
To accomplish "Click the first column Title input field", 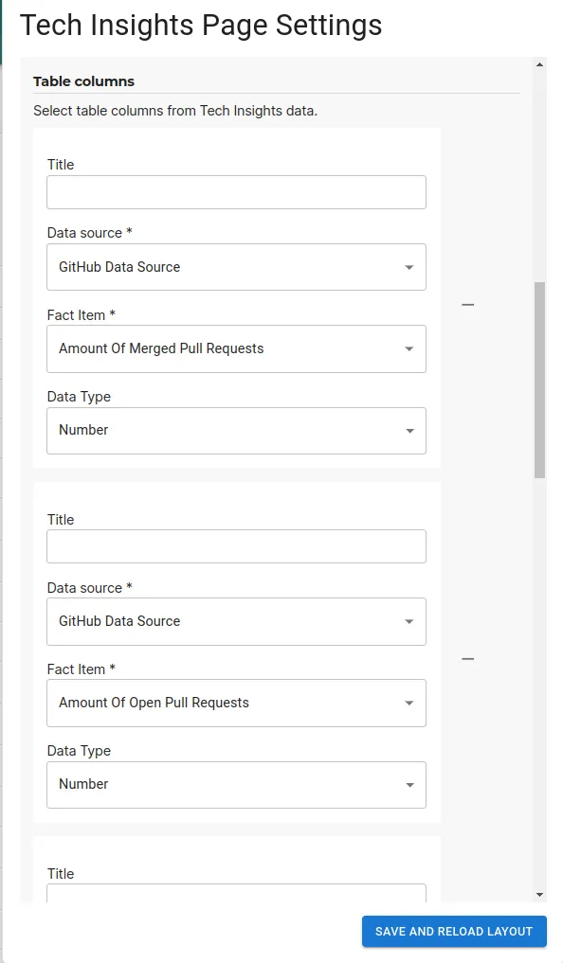I will pyautogui.click(x=236, y=191).
